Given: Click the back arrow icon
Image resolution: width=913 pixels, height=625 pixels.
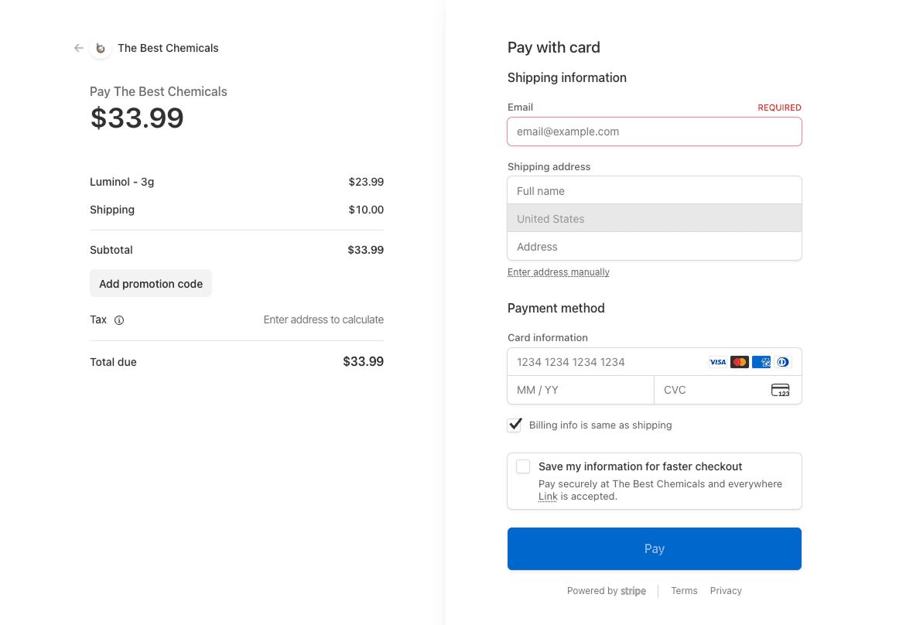Looking at the screenshot, I should tap(78, 48).
